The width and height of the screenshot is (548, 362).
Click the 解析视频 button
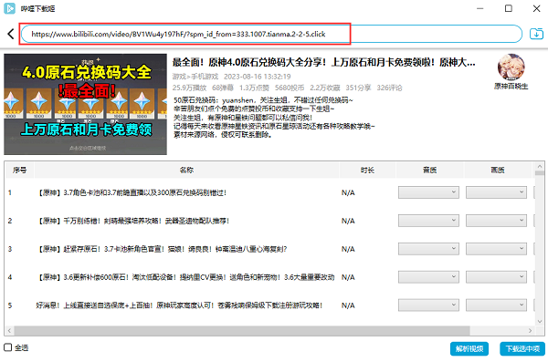[469, 348]
